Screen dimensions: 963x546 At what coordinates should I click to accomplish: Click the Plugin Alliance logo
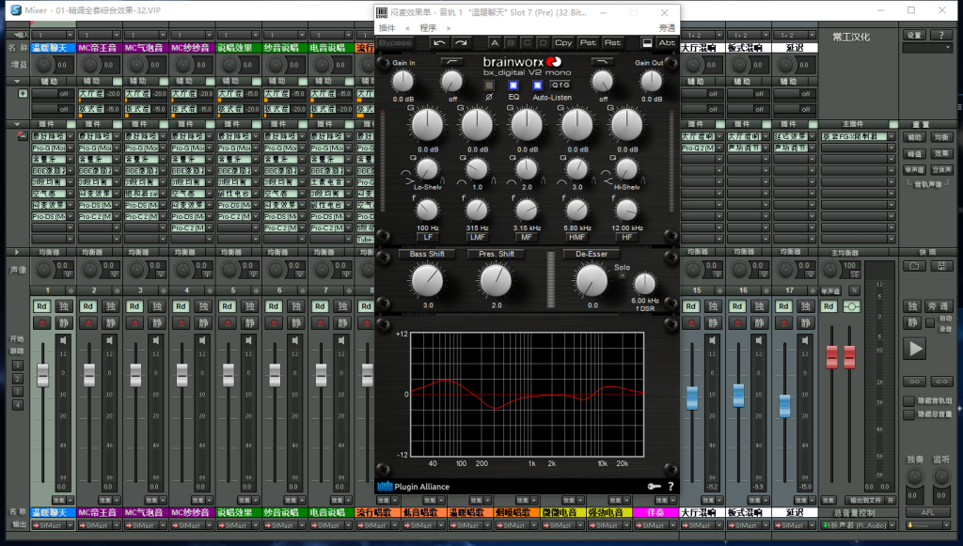tap(414, 487)
